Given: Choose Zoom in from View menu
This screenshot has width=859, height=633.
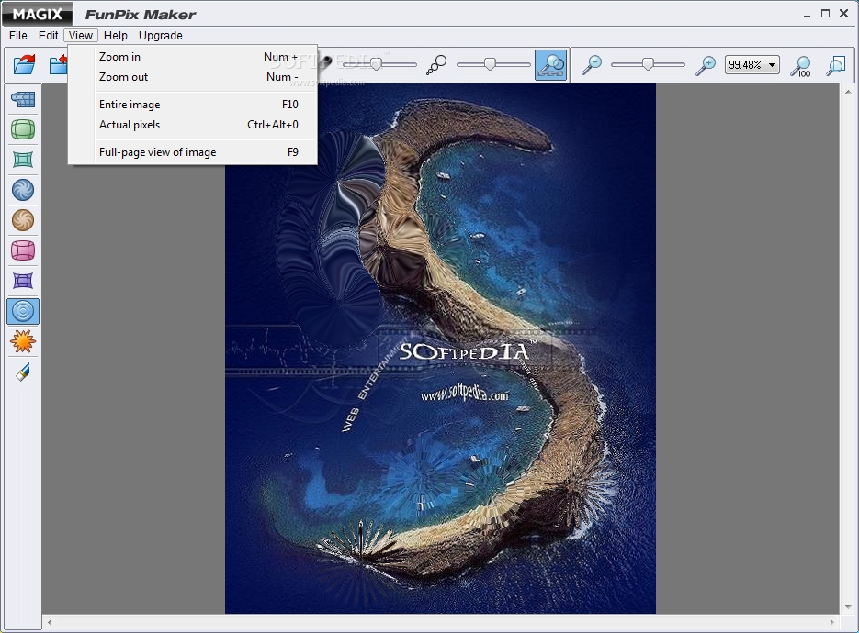Looking at the screenshot, I should tap(193, 57).
